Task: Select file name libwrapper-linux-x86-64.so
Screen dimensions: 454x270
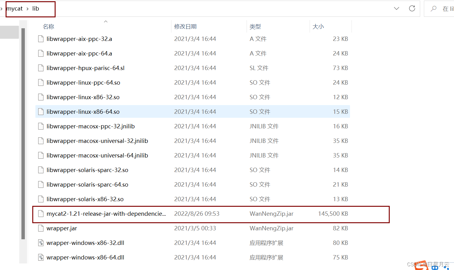Action: pos(83,112)
